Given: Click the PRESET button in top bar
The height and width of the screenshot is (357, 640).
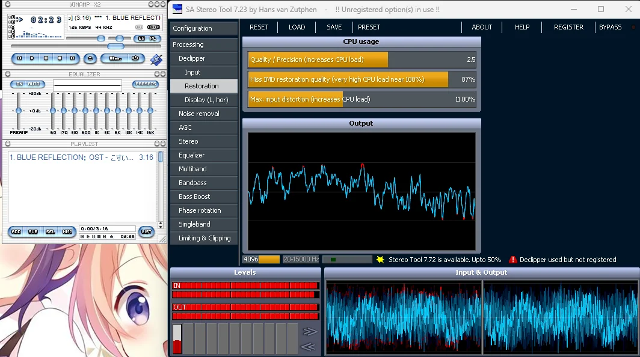Looking at the screenshot, I should pyautogui.click(x=369, y=27).
